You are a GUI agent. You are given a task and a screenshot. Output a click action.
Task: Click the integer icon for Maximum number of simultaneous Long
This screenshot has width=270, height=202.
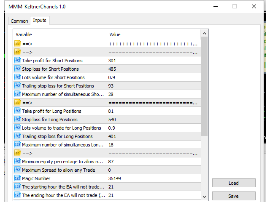point(18,144)
